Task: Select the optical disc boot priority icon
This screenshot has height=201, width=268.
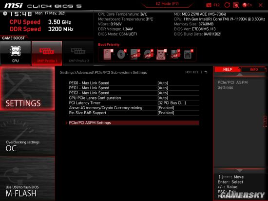Action: point(121,54)
